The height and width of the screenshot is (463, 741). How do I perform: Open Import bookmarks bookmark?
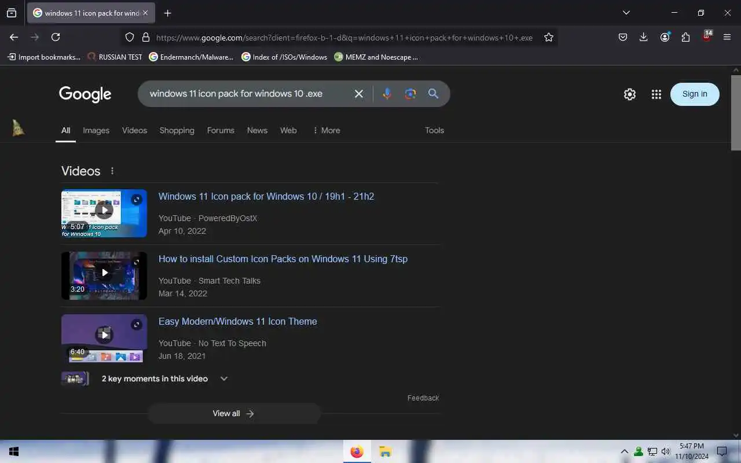tap(44, 57)
